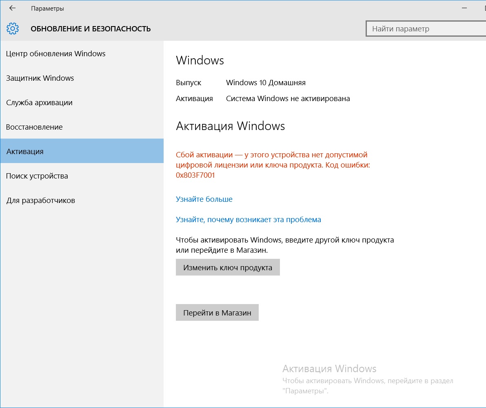486x408 pixels.
Task: Click Перейти в Магазин button
Action: pyautogui.click(x=217, y=313)
